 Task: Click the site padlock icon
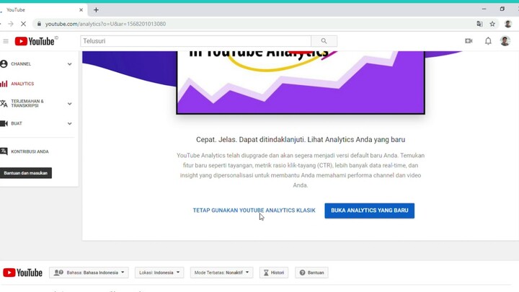click(39, 24)
